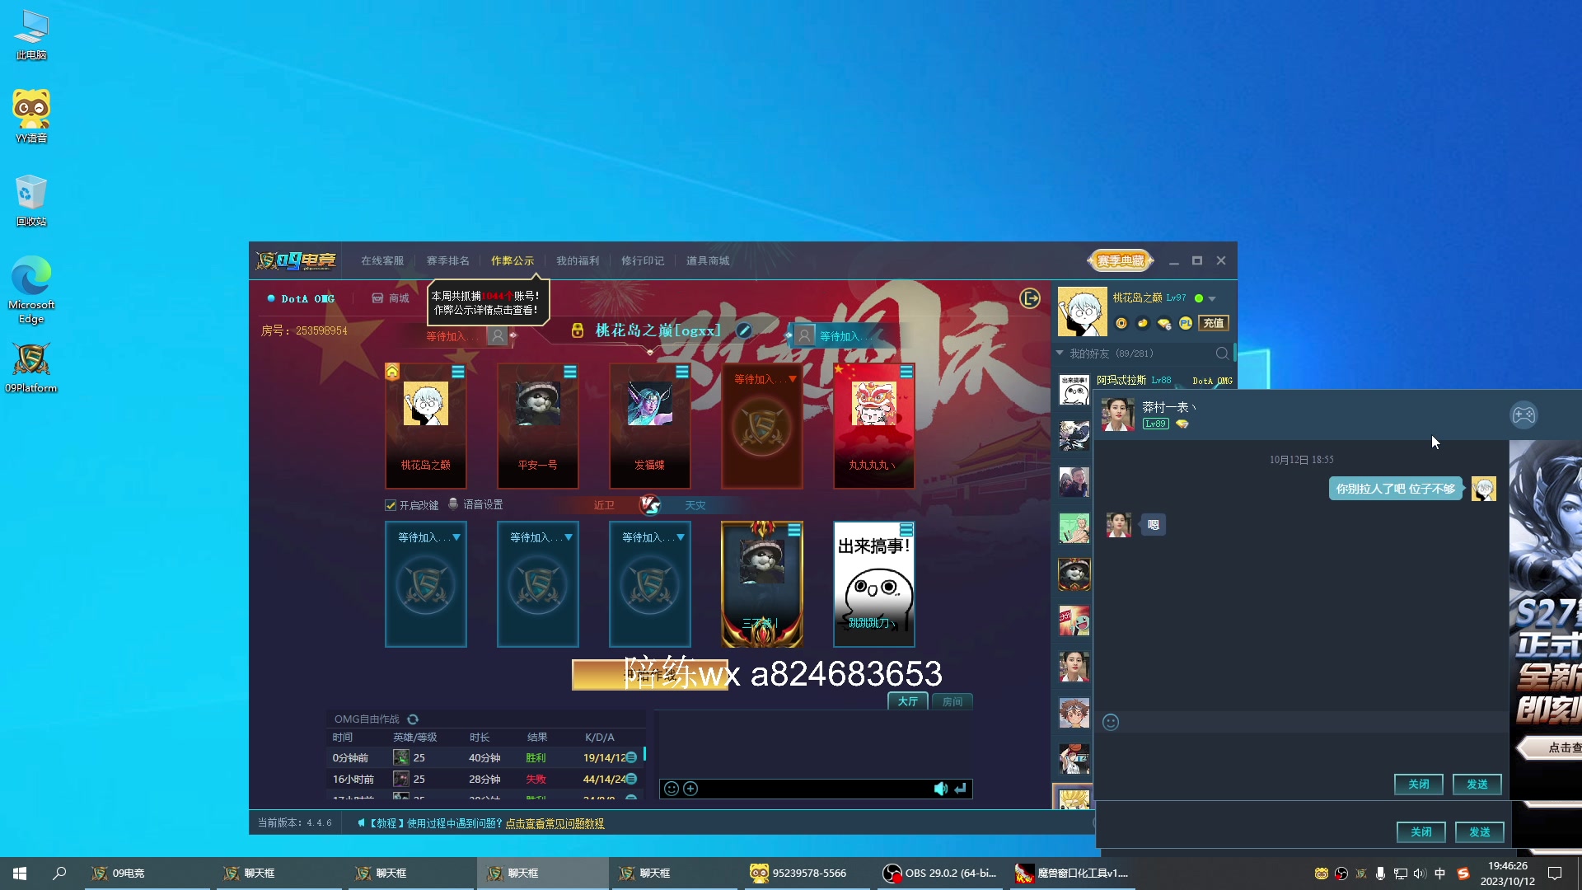This screenshot has height=890, width=1582.
Task: Switch chat to 房间 tab
Action: point(952,701)
